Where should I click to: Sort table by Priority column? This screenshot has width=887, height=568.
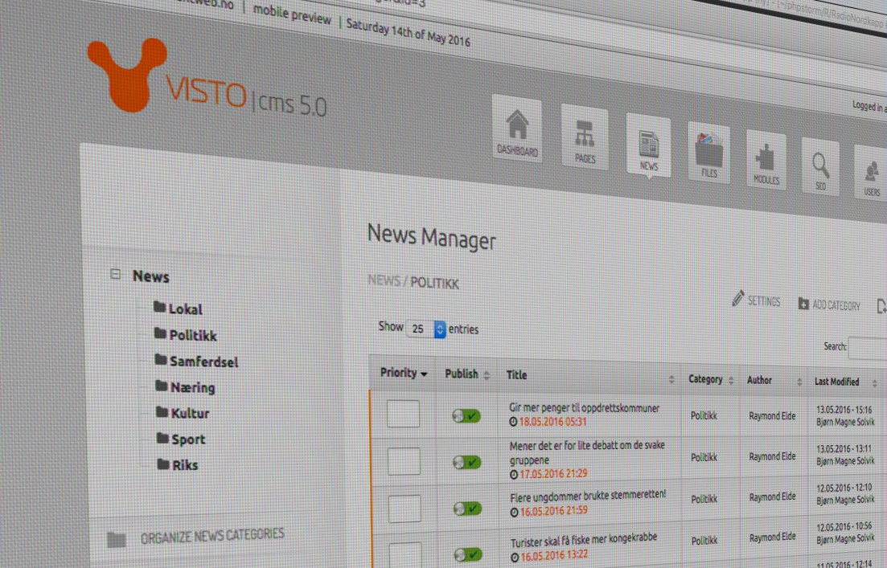click(404, 373)
